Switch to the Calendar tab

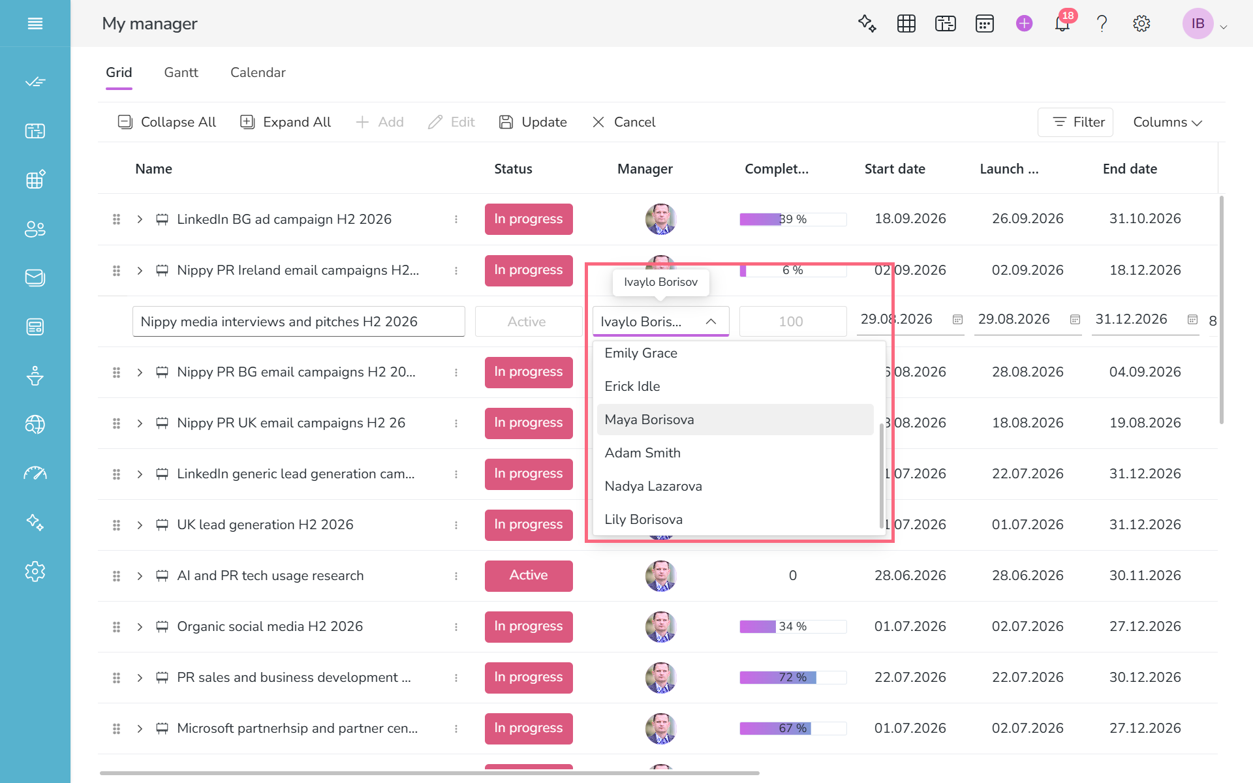(258, 72)
